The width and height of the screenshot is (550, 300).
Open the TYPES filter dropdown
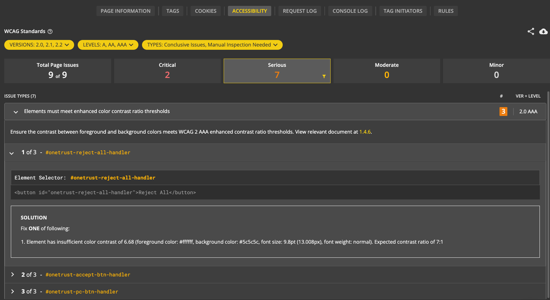click(212, 45)
